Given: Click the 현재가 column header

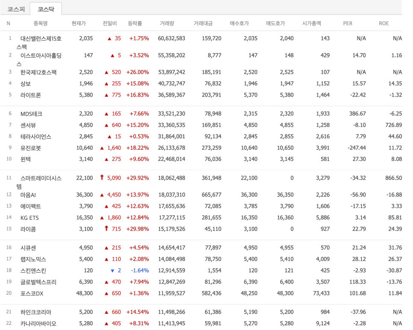Looking at the screenshot, I should click(x=79, y=23).
